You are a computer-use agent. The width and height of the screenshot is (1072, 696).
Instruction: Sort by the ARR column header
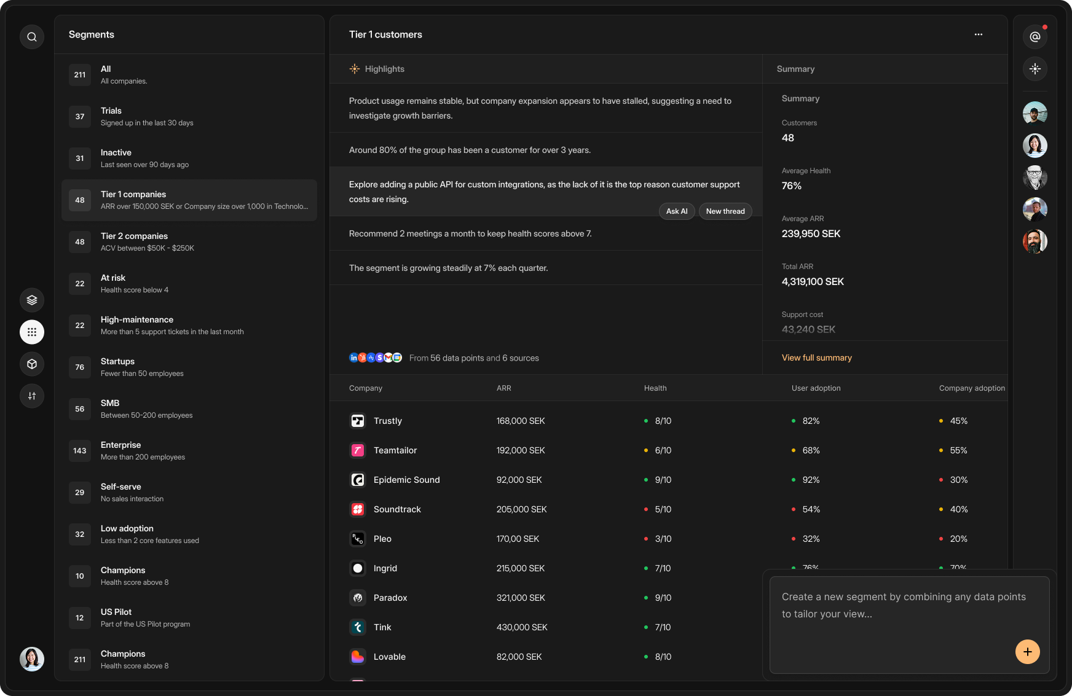(x=503, y=388)
